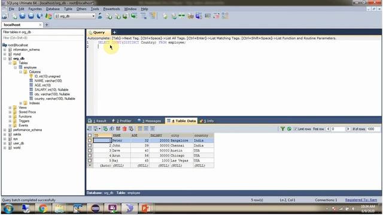Click the new query editor toolbar icon
Screen dimensions: 383x215
click(x=14, y=16)
